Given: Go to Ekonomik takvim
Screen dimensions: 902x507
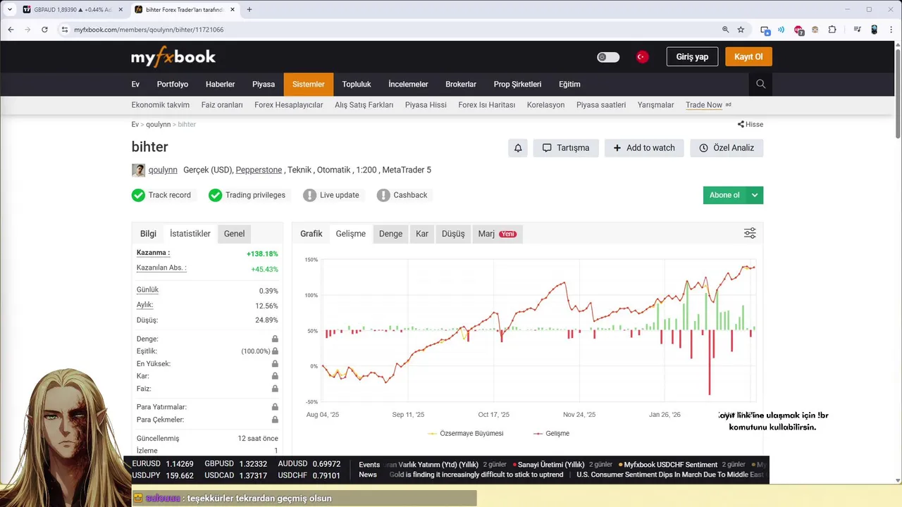Looking at the screenshot, I should coord(160,105).
